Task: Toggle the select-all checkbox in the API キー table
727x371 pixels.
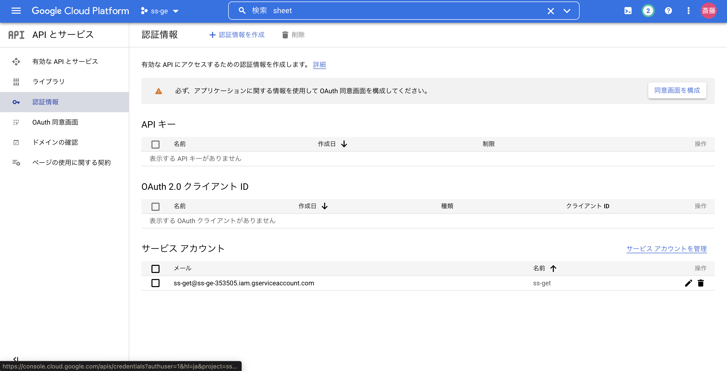Action: point(155,144)
